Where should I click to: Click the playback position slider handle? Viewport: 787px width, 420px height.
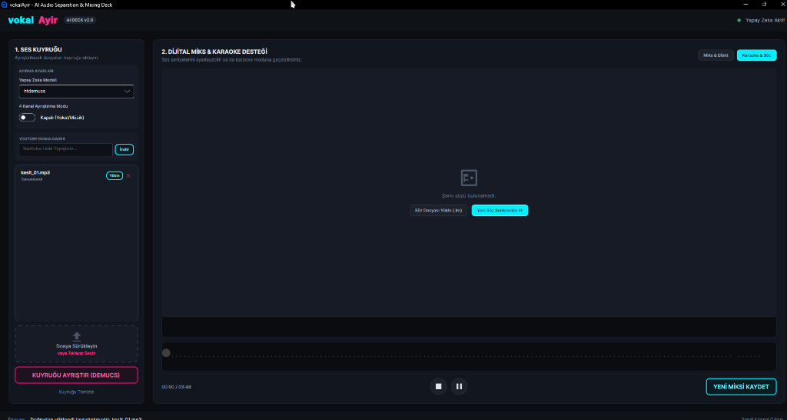pyautogui.click(x=166, y=353)
